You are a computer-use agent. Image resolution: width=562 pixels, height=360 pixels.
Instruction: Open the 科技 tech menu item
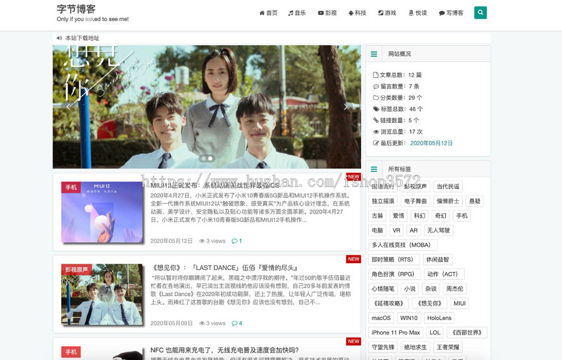pos(357,13)
